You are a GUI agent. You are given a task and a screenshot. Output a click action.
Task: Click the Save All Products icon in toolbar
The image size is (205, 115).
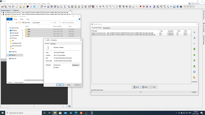point(6,7)
